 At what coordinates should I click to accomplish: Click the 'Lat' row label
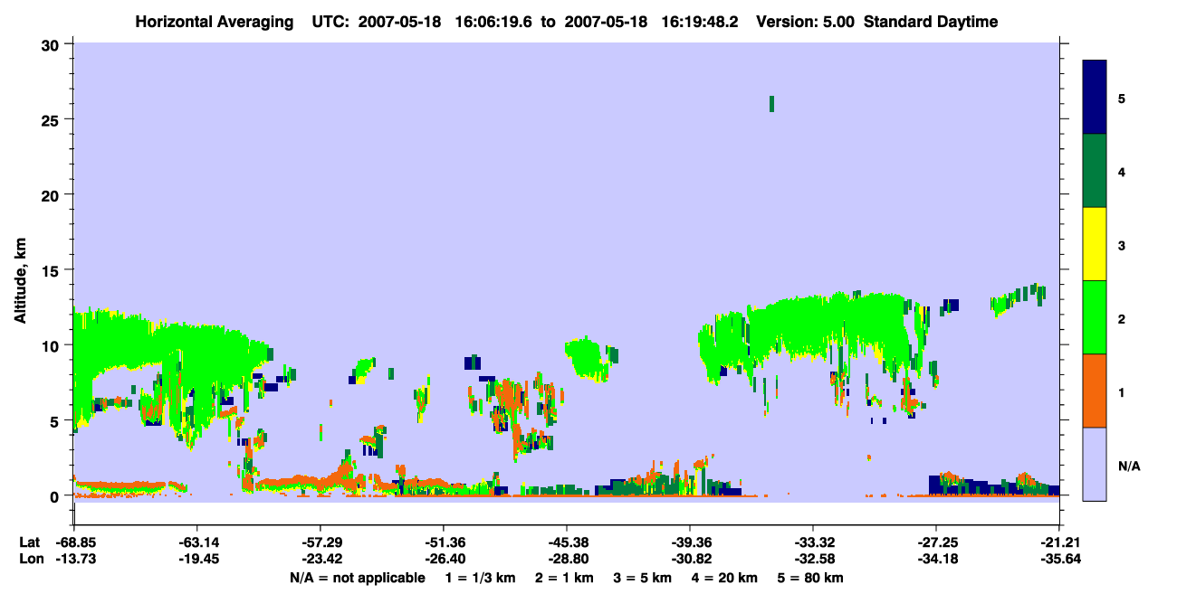(29, 542)
